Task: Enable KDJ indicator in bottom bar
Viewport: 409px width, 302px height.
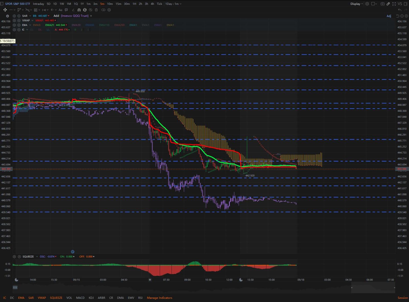Action: [x=91, y=298]
